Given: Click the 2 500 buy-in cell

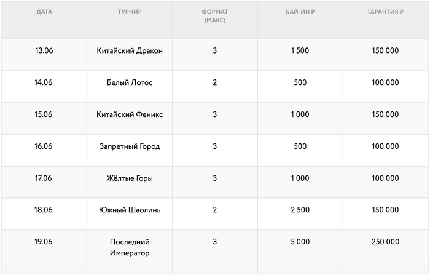Looking at the screenshot, I should tap(300, 210).
